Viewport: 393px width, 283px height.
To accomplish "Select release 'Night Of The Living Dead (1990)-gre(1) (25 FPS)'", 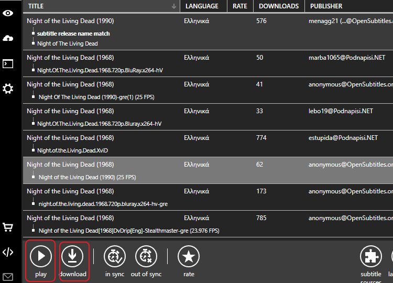I will click(x=96, y=97).
